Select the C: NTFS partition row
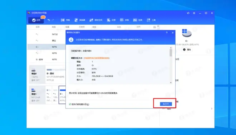The image size is (236, 135). 46,47
